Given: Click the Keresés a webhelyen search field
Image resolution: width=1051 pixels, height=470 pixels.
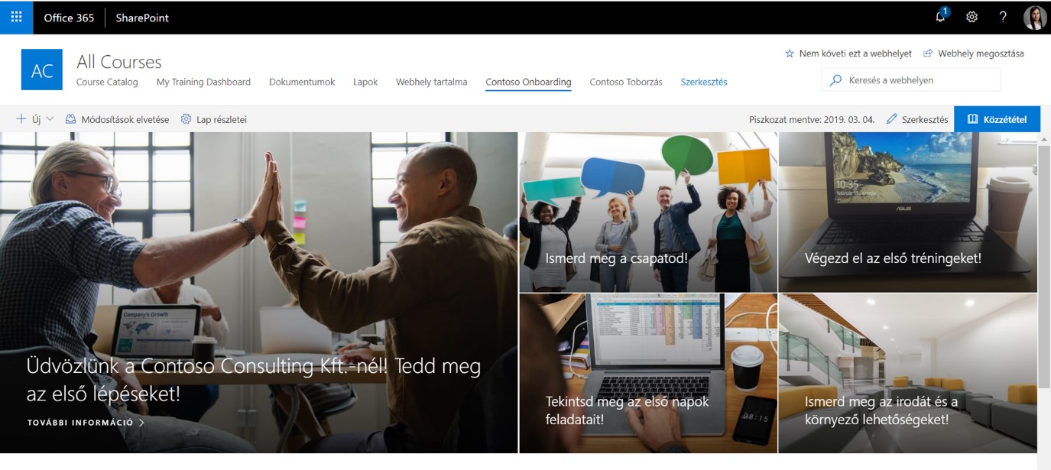Looking at the screenshot, I should 910,79.
